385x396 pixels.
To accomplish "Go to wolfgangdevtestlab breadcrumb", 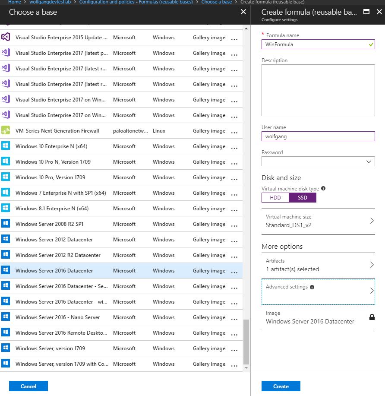I will tap(50, 2).
